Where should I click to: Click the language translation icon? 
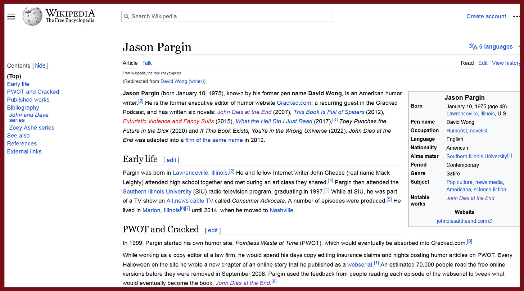click(473, 46)
